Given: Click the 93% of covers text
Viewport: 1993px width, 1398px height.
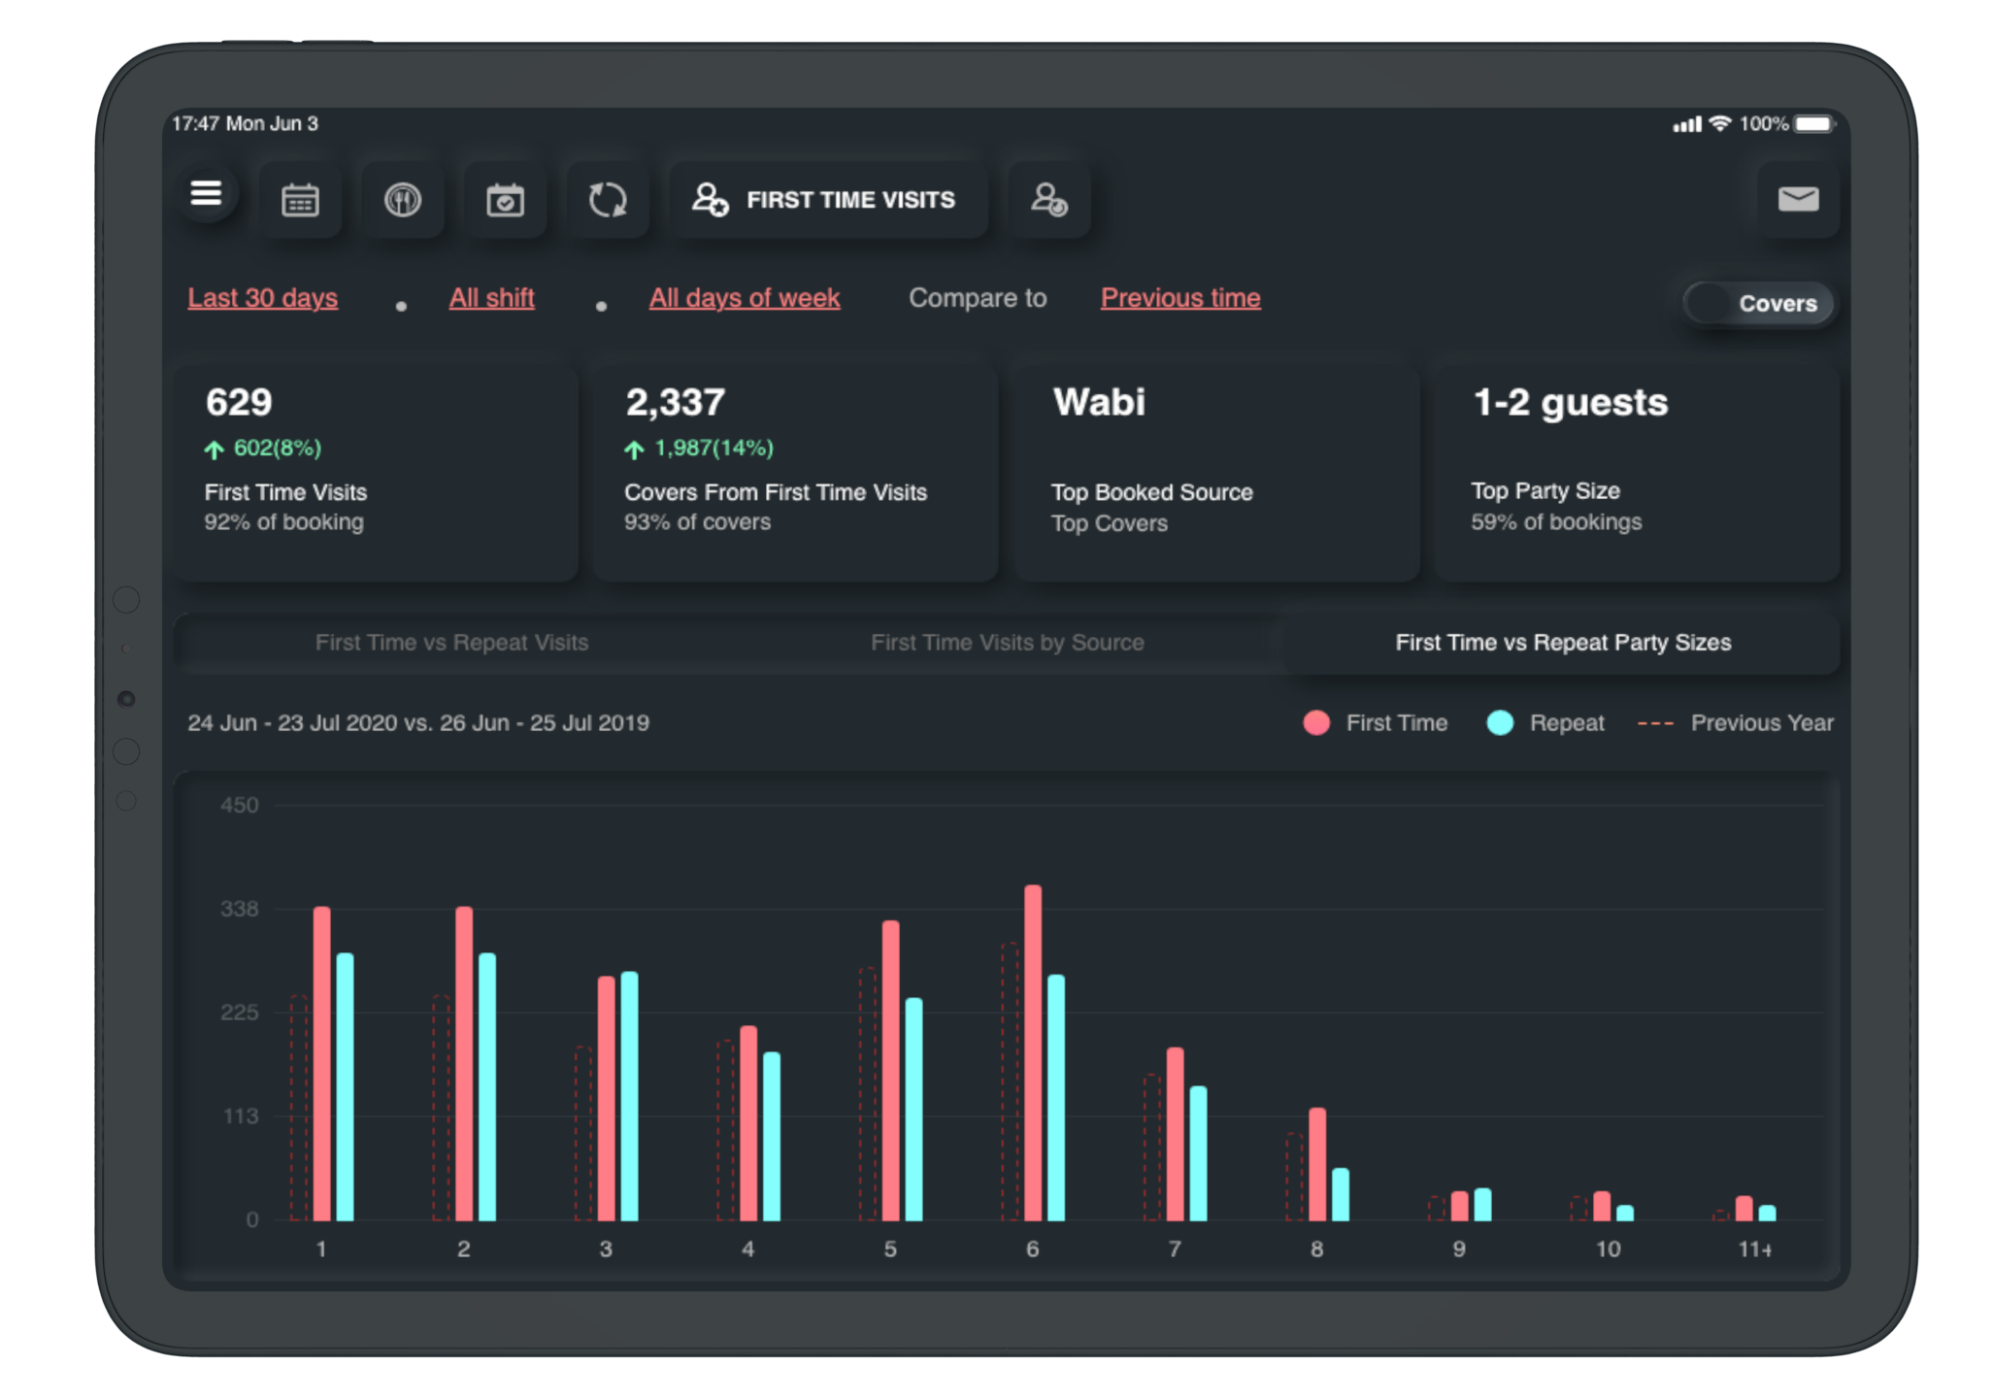Looking at the screenshot, I should [x=697, y=522].
